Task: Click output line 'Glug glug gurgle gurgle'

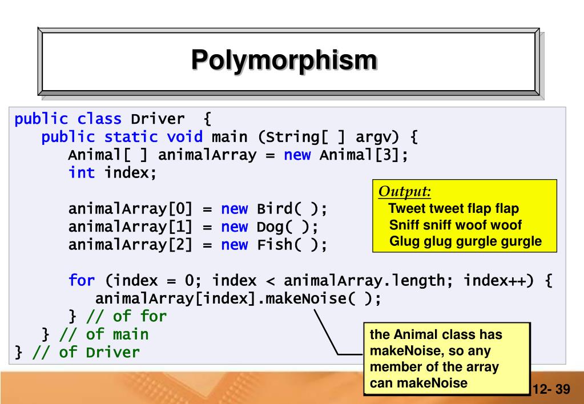Action: 466,241
